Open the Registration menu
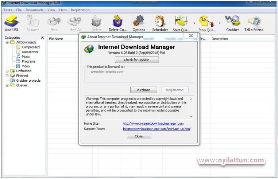This screenshot has width=278, height=179. point(80,10)
